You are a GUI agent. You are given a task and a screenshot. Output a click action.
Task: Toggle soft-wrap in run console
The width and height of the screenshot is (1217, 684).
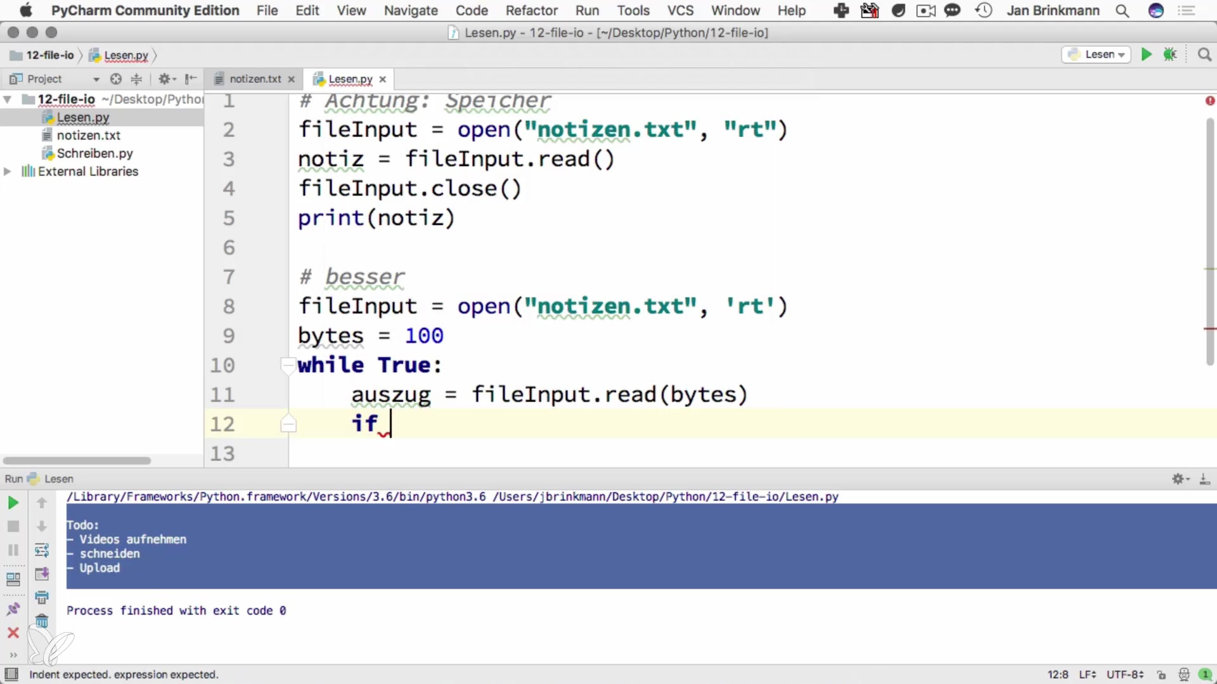42,550
